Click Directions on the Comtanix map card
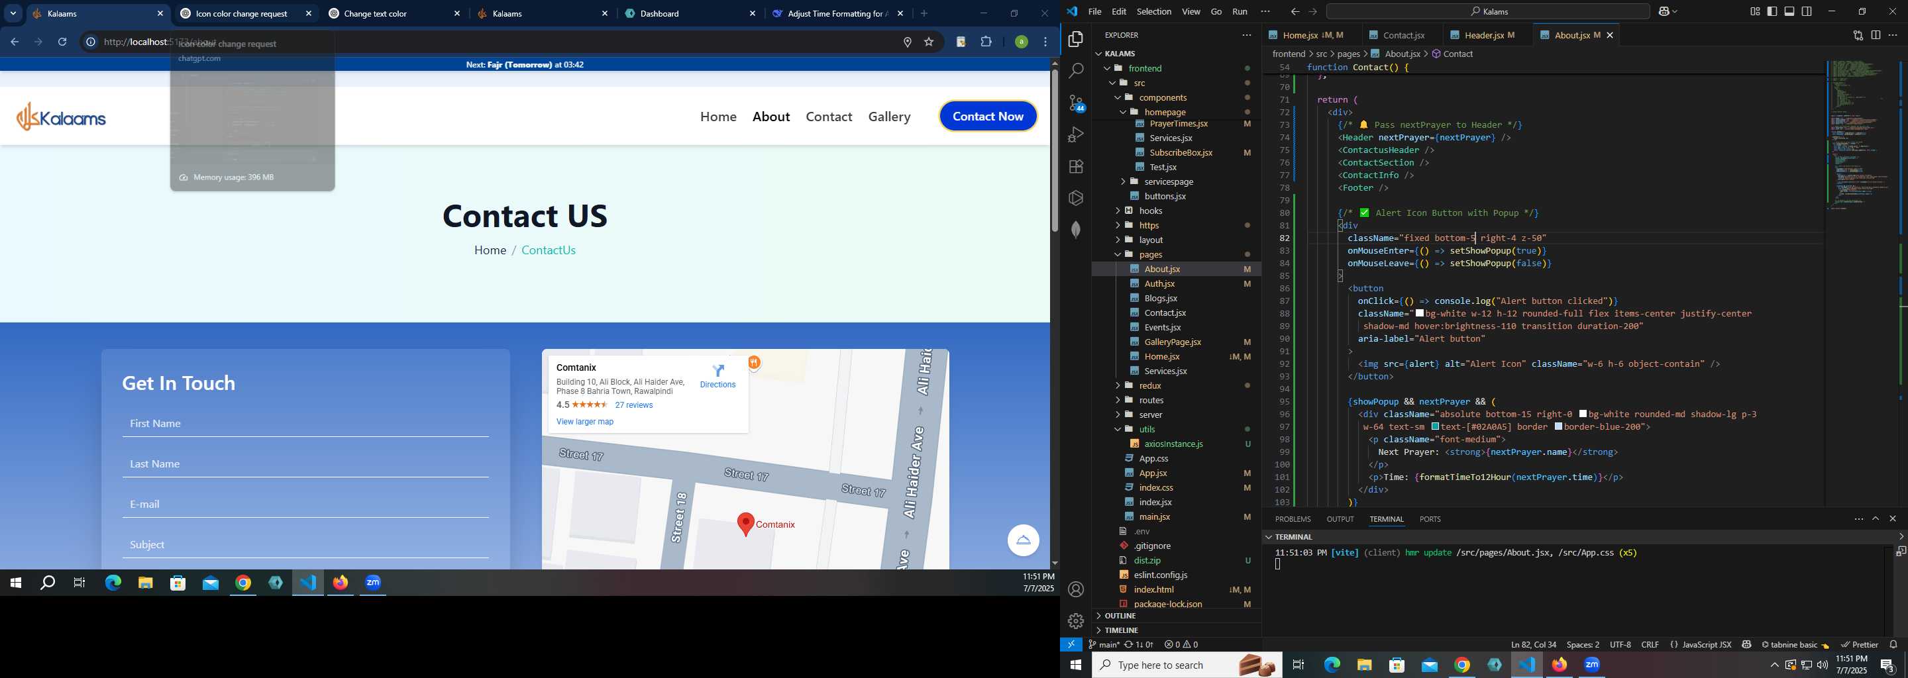 coord(717,377)
